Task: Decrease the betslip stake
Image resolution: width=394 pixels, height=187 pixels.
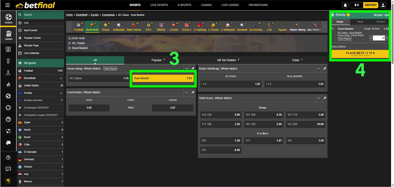Action: [x=371, y=38]
